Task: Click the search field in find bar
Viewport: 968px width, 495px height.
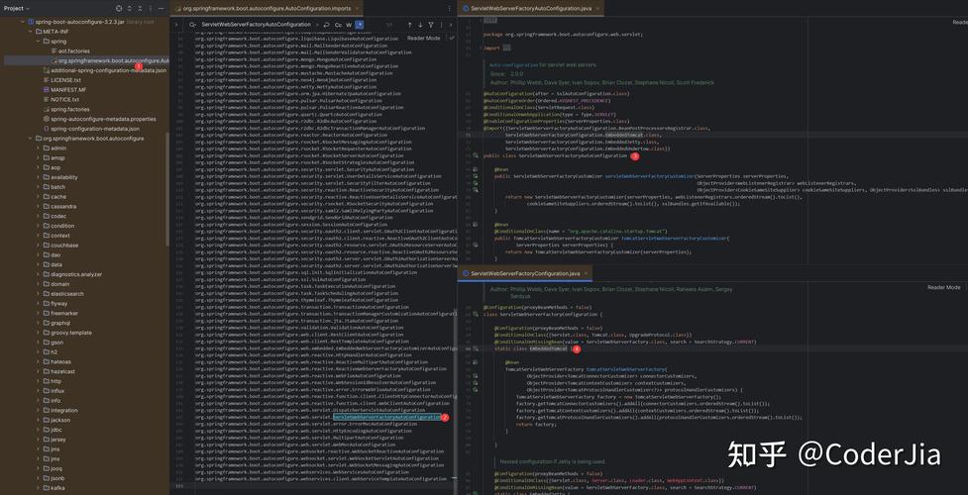Action: 258,25
